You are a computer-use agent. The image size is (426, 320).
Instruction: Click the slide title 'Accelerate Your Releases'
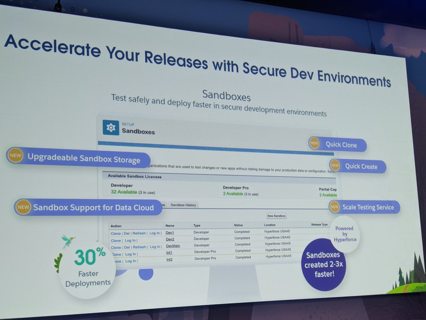[106, 53]
